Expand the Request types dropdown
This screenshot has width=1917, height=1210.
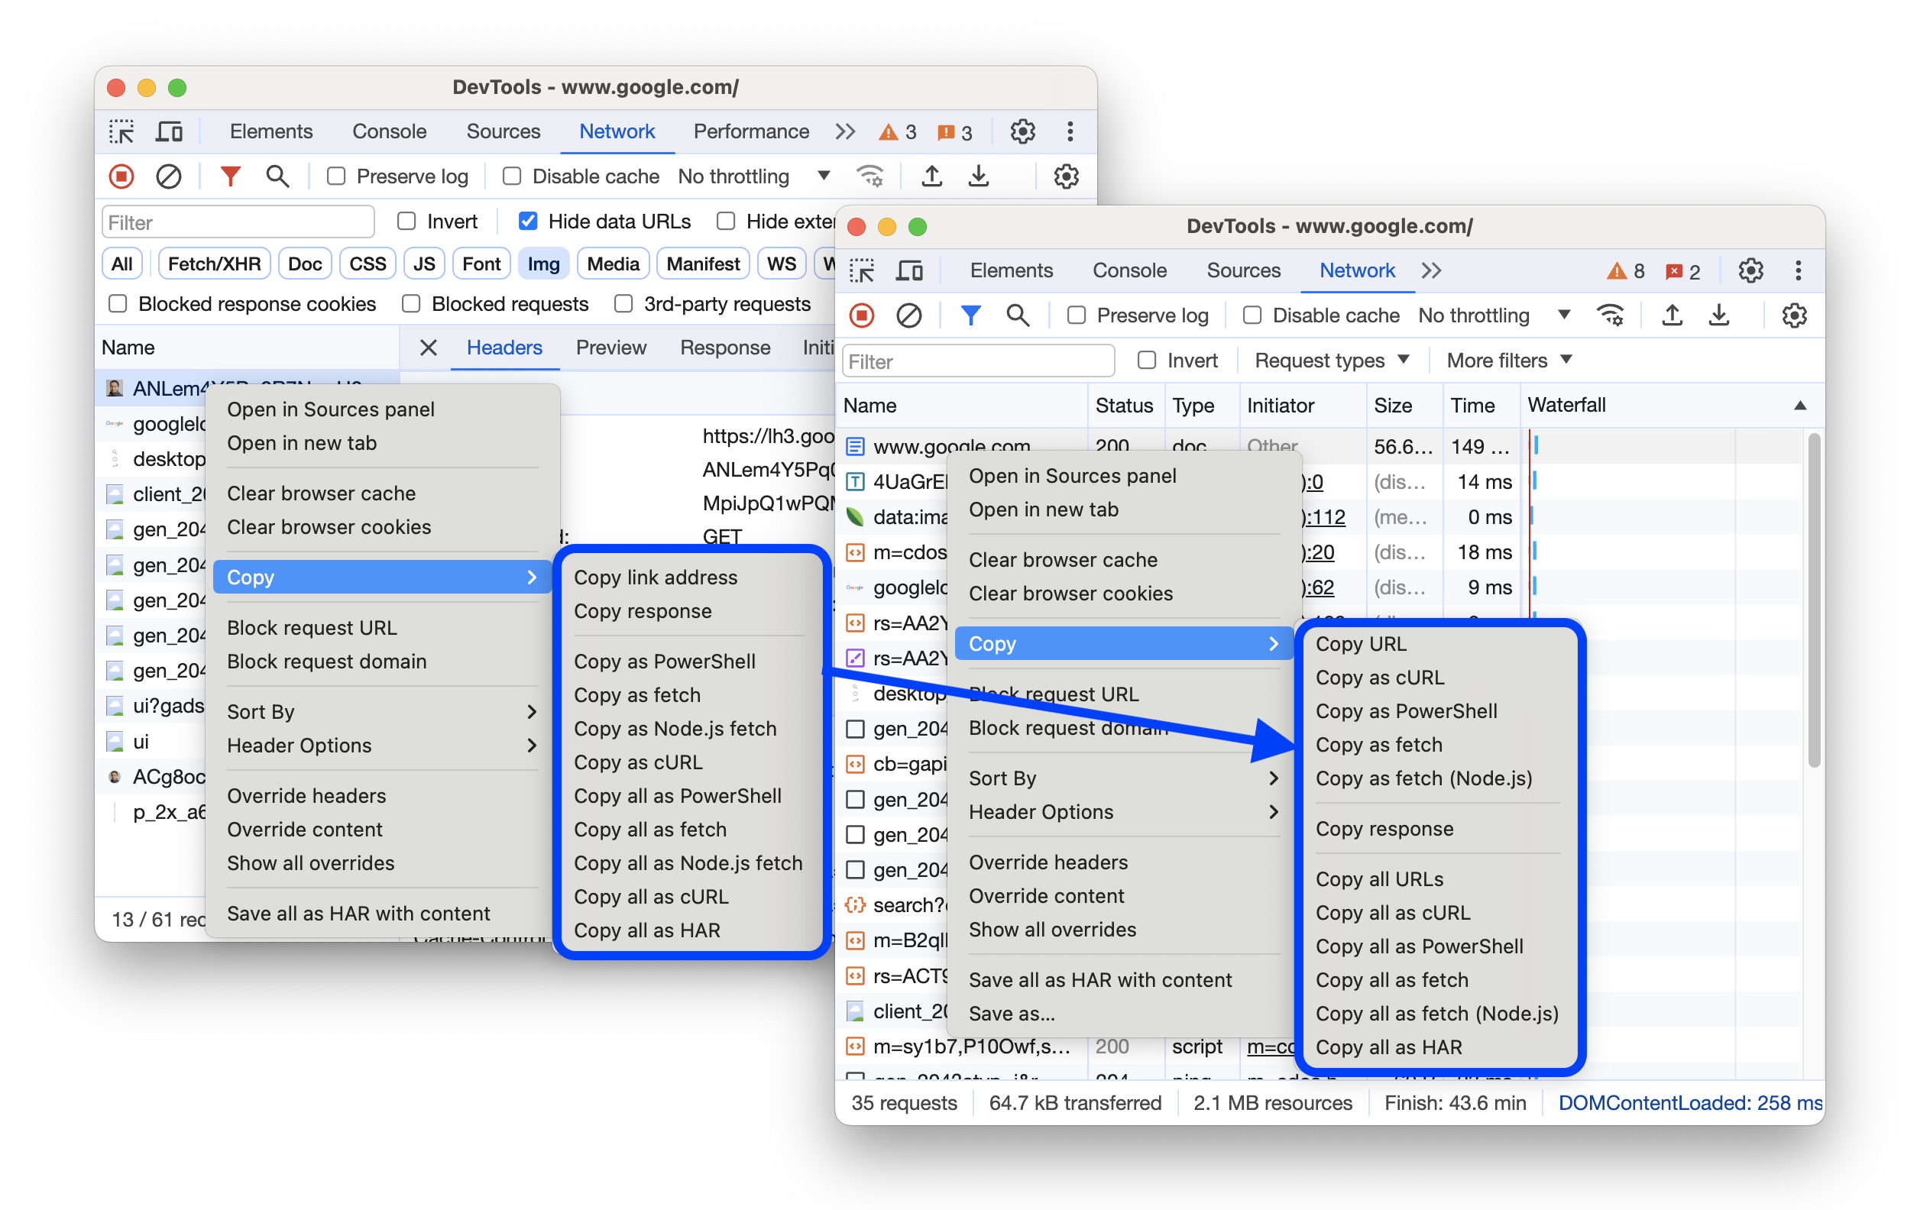pos(1330,361)
